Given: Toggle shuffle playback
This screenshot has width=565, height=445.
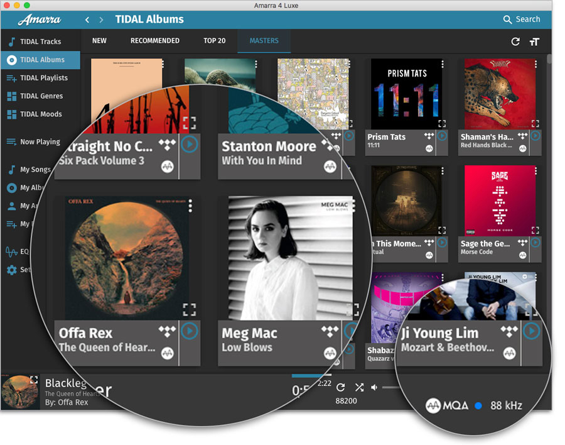Looking at the screenshot, I should [x=359, y=387].
